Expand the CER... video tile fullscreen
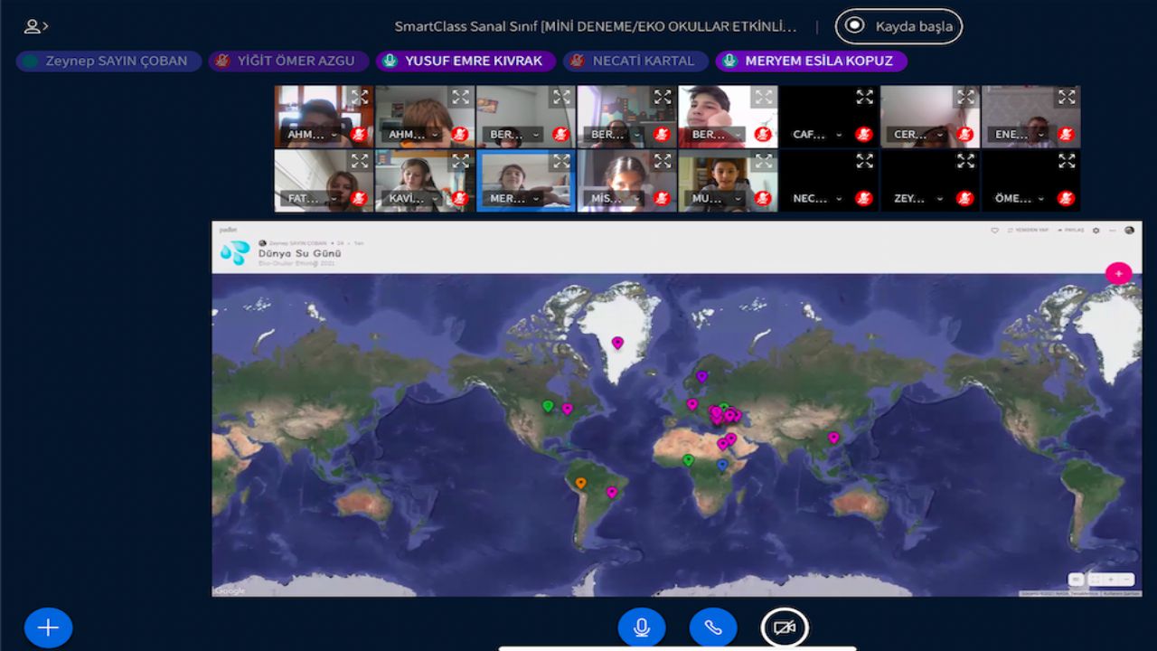 [966, 97]
